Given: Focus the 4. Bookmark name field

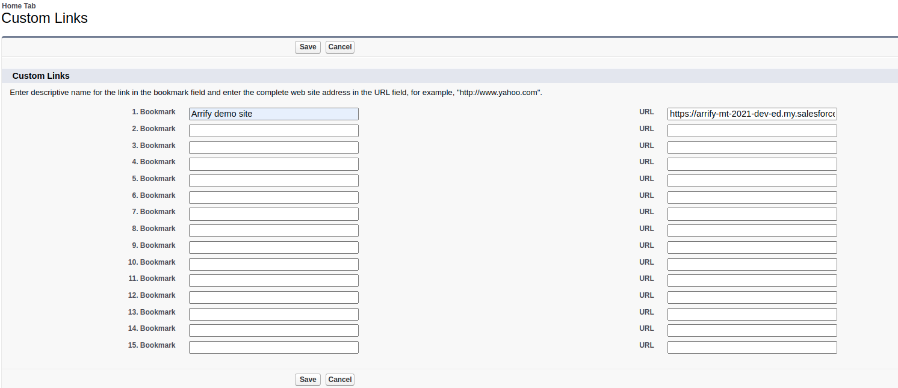Looking at the screenshot, I should tap(274, 164).
